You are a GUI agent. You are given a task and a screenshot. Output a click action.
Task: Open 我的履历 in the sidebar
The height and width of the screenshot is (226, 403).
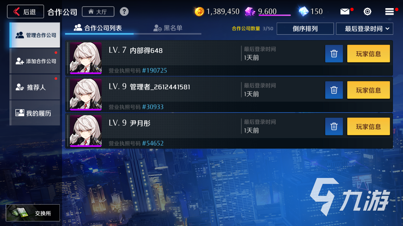35,113
